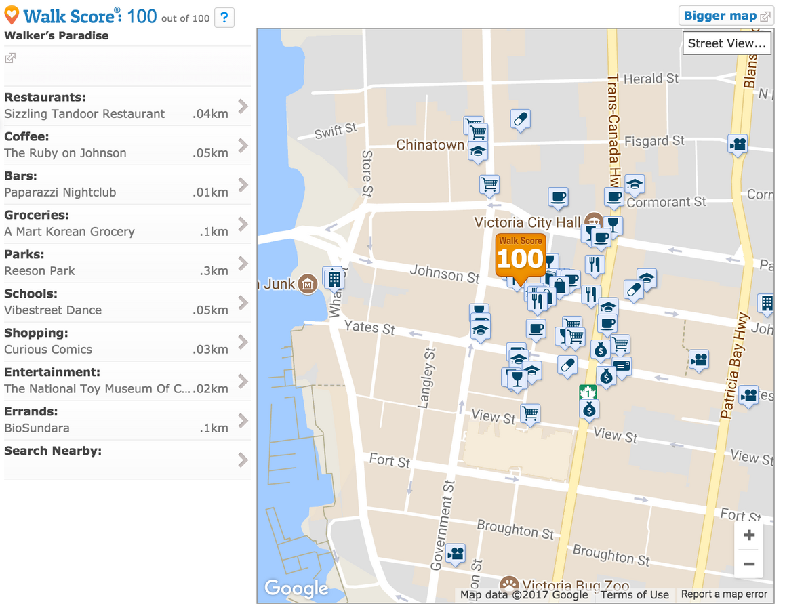Expand the Coffee category chevron
This screenshot has width=785, height=610.
(243, 146)
